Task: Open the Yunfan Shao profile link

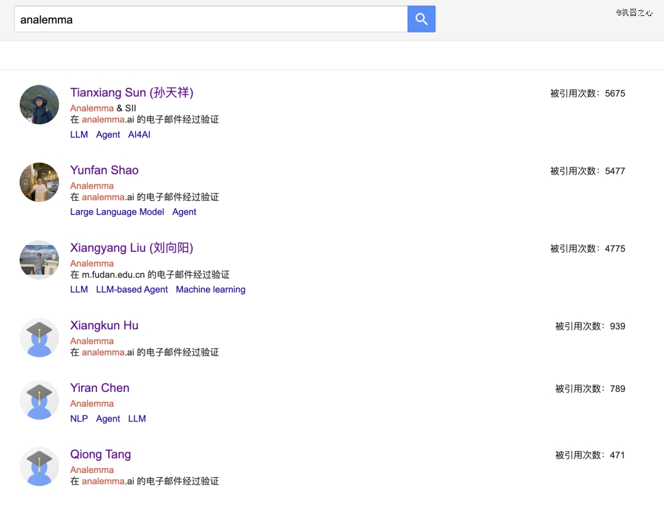Action: click(x=104, y=170)
